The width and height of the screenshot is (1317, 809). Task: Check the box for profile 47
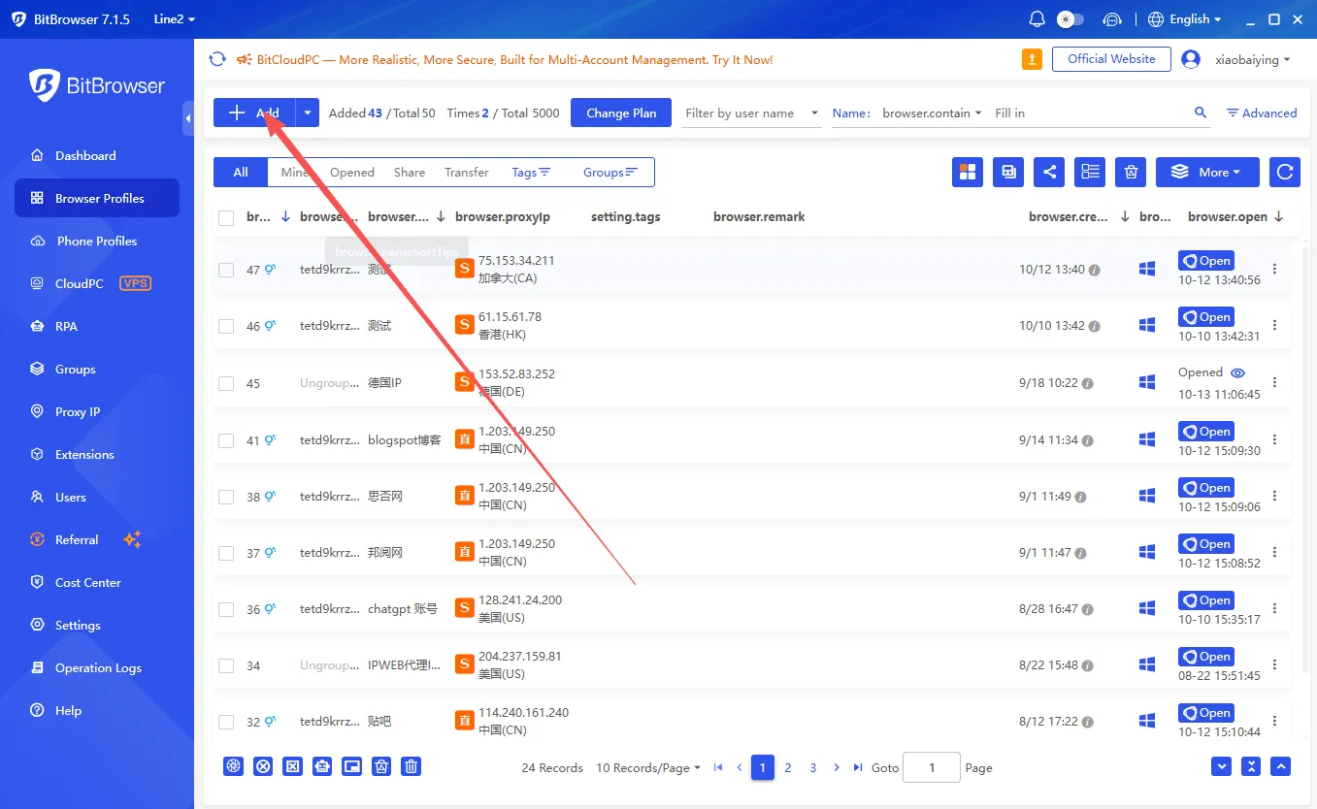coord(226,271)
